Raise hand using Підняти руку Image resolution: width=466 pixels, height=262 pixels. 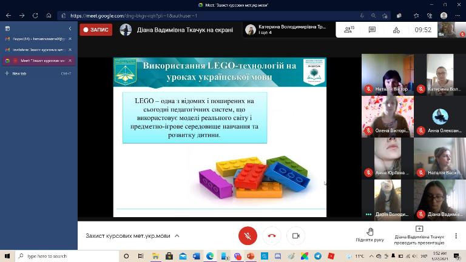[x=370, y=235]
